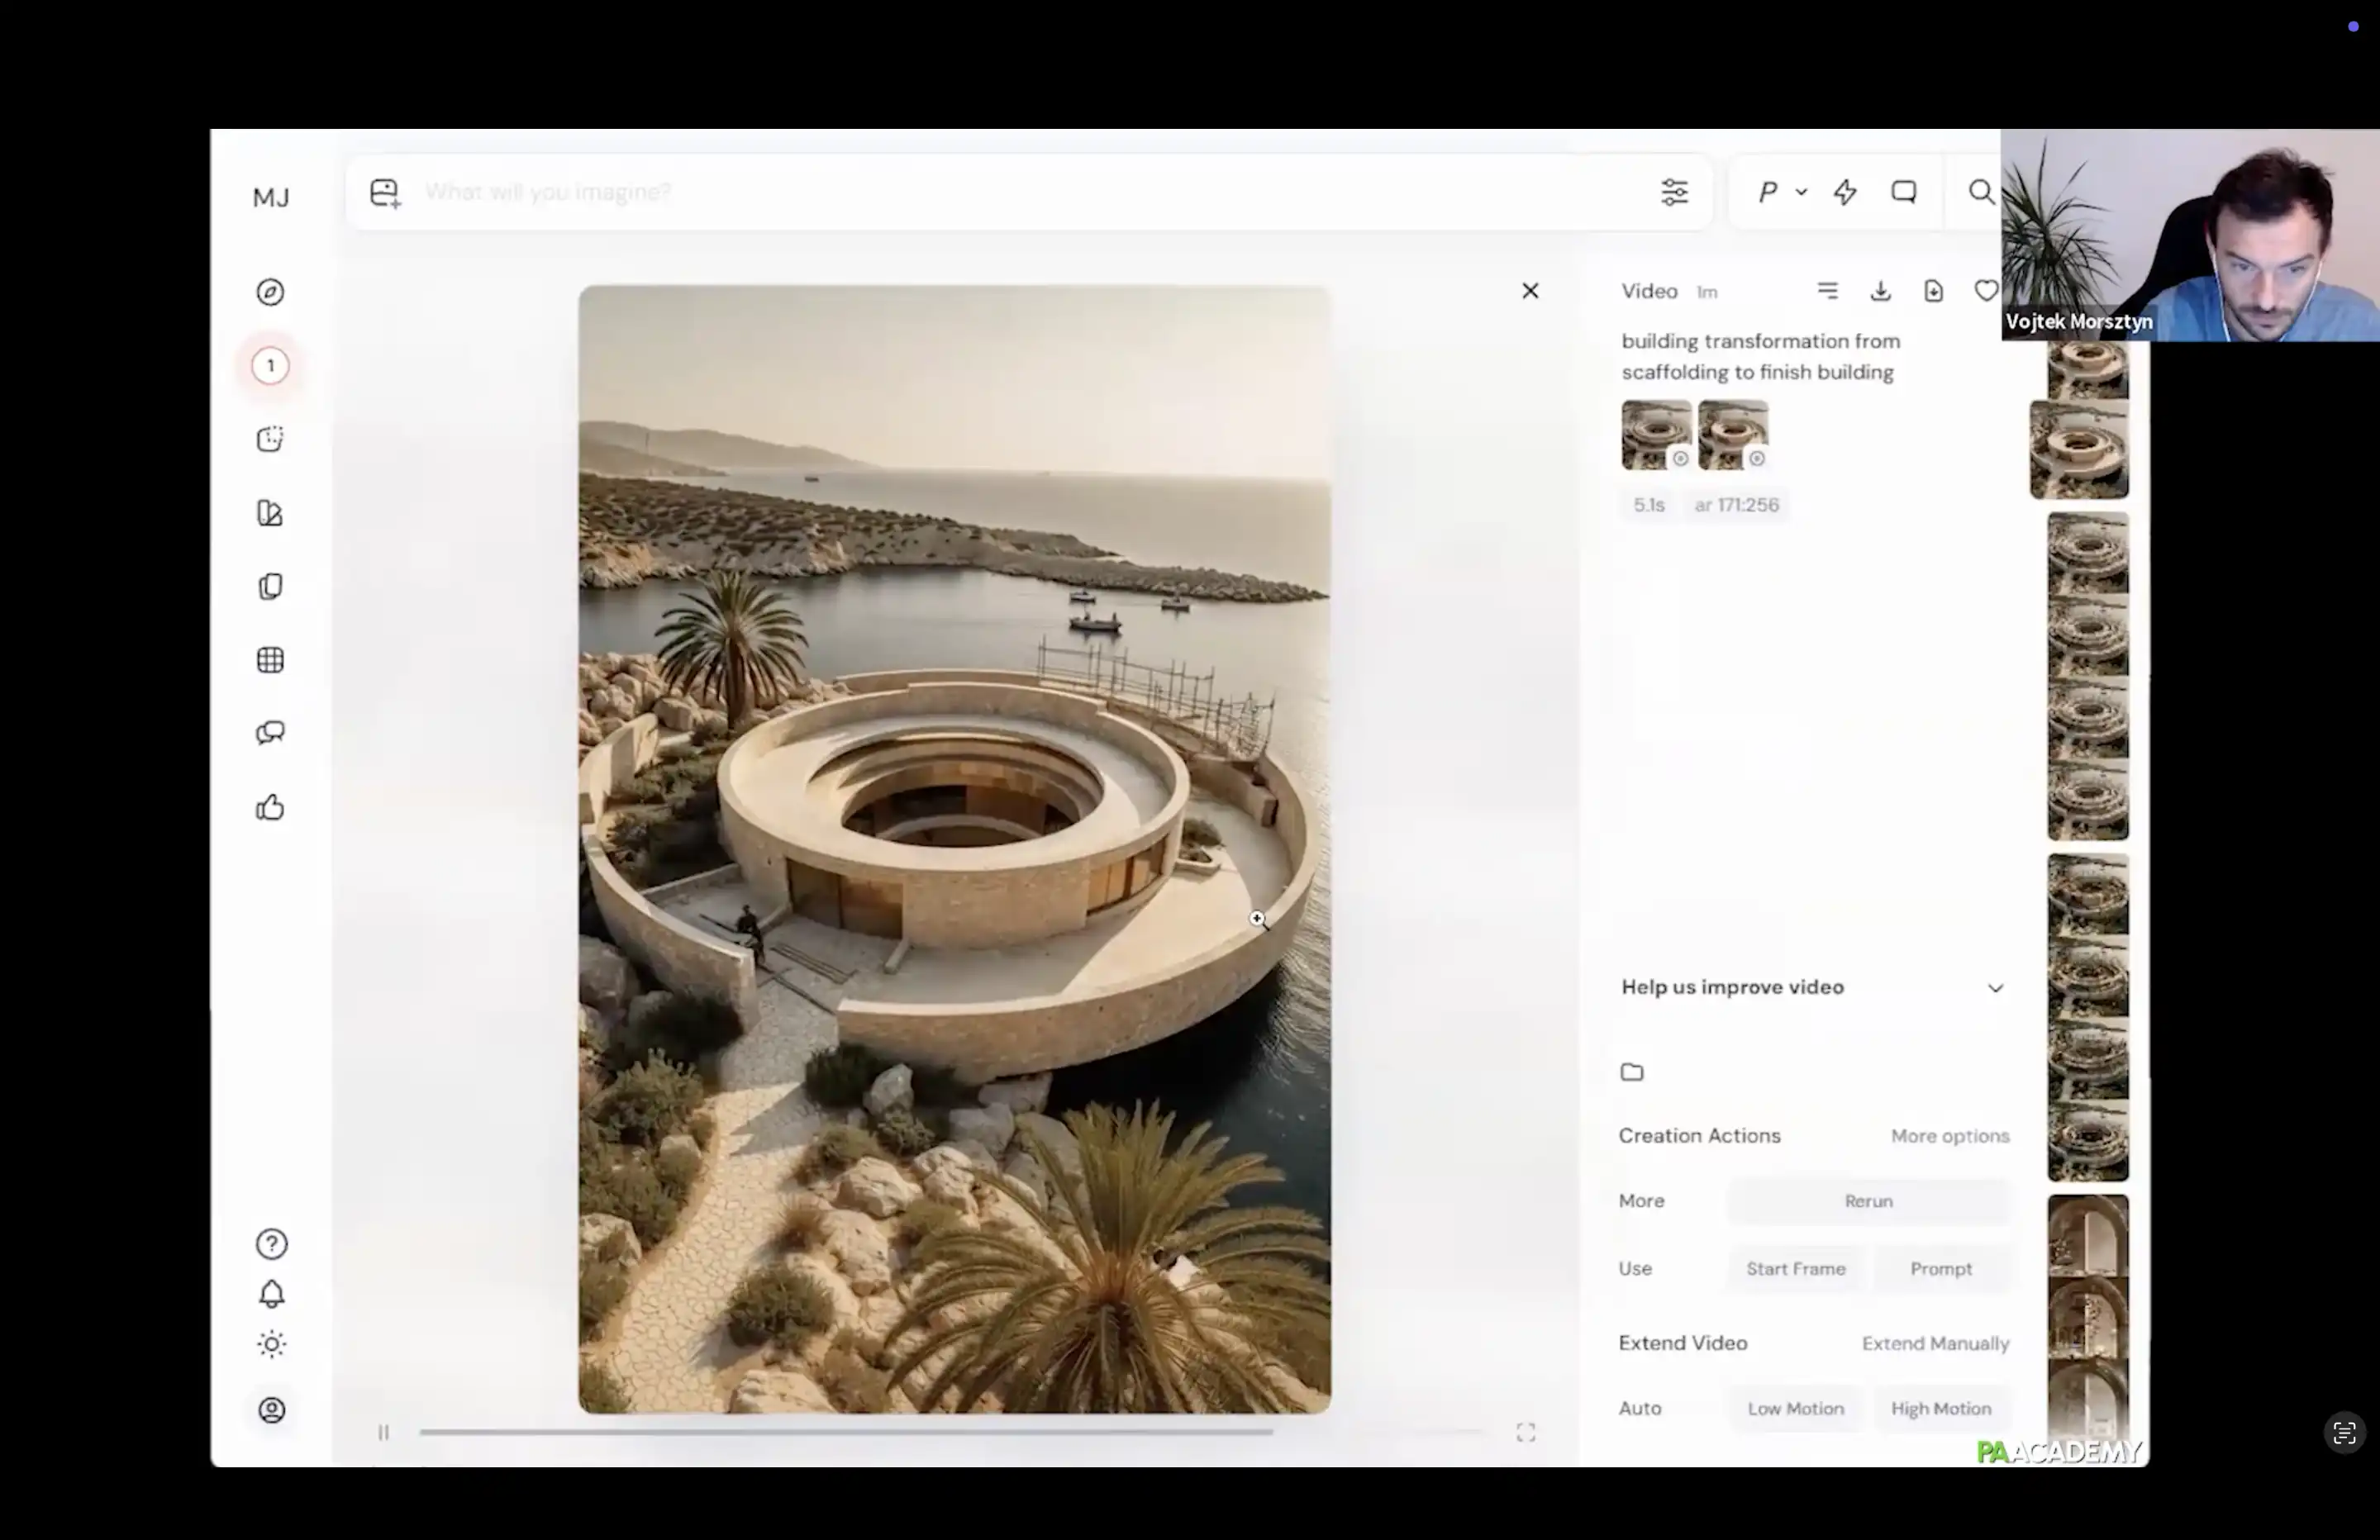Toggle fast mode lightning icon
Image resolution: width=2380 pixels, height=1540 pixels.
1845,192
